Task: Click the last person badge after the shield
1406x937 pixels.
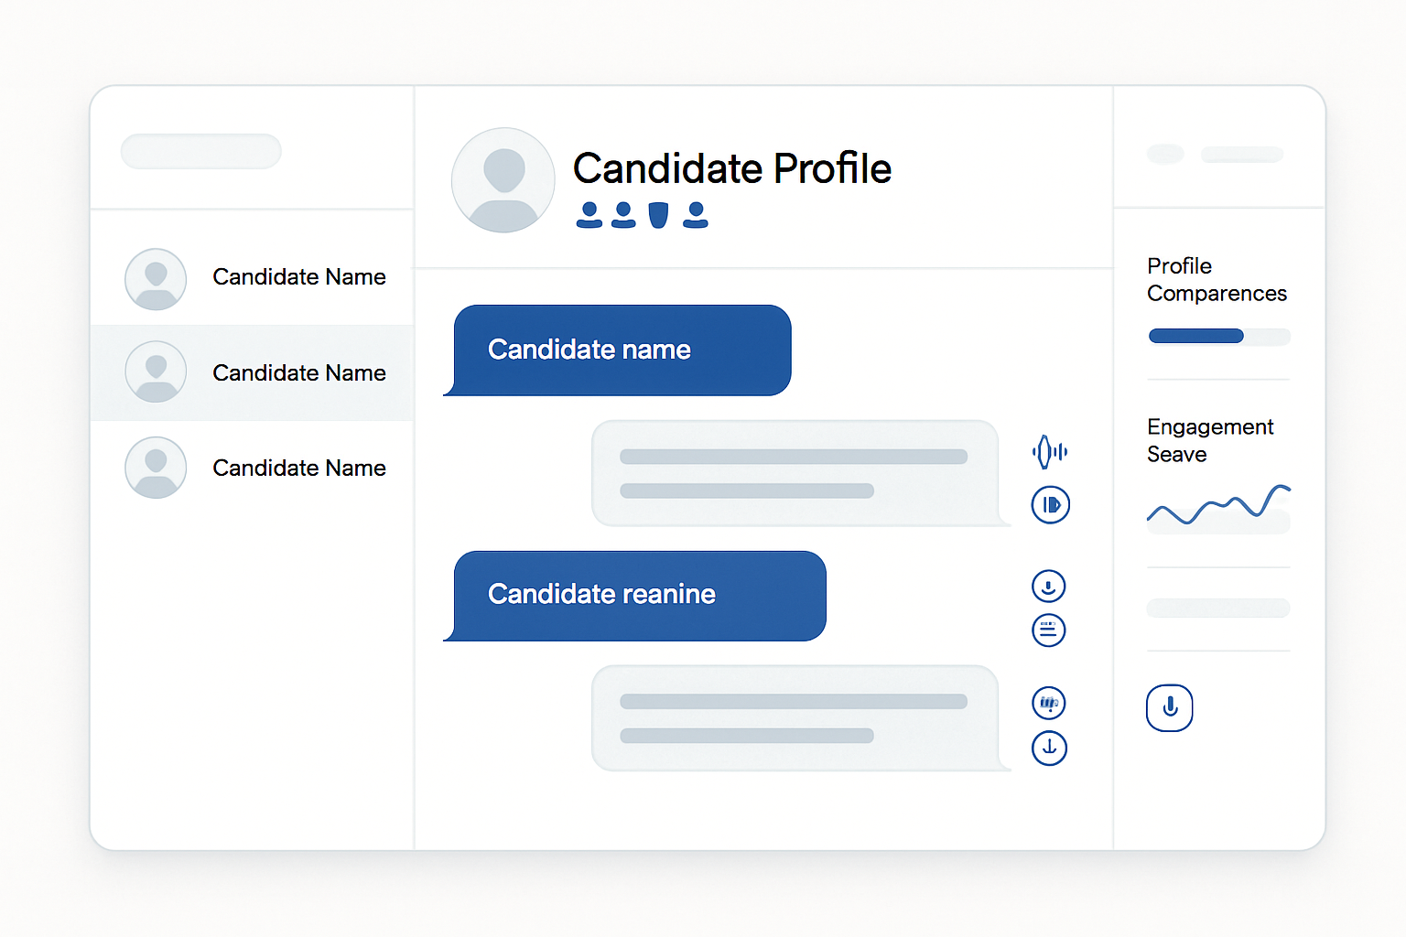Action: click(696, 215)
